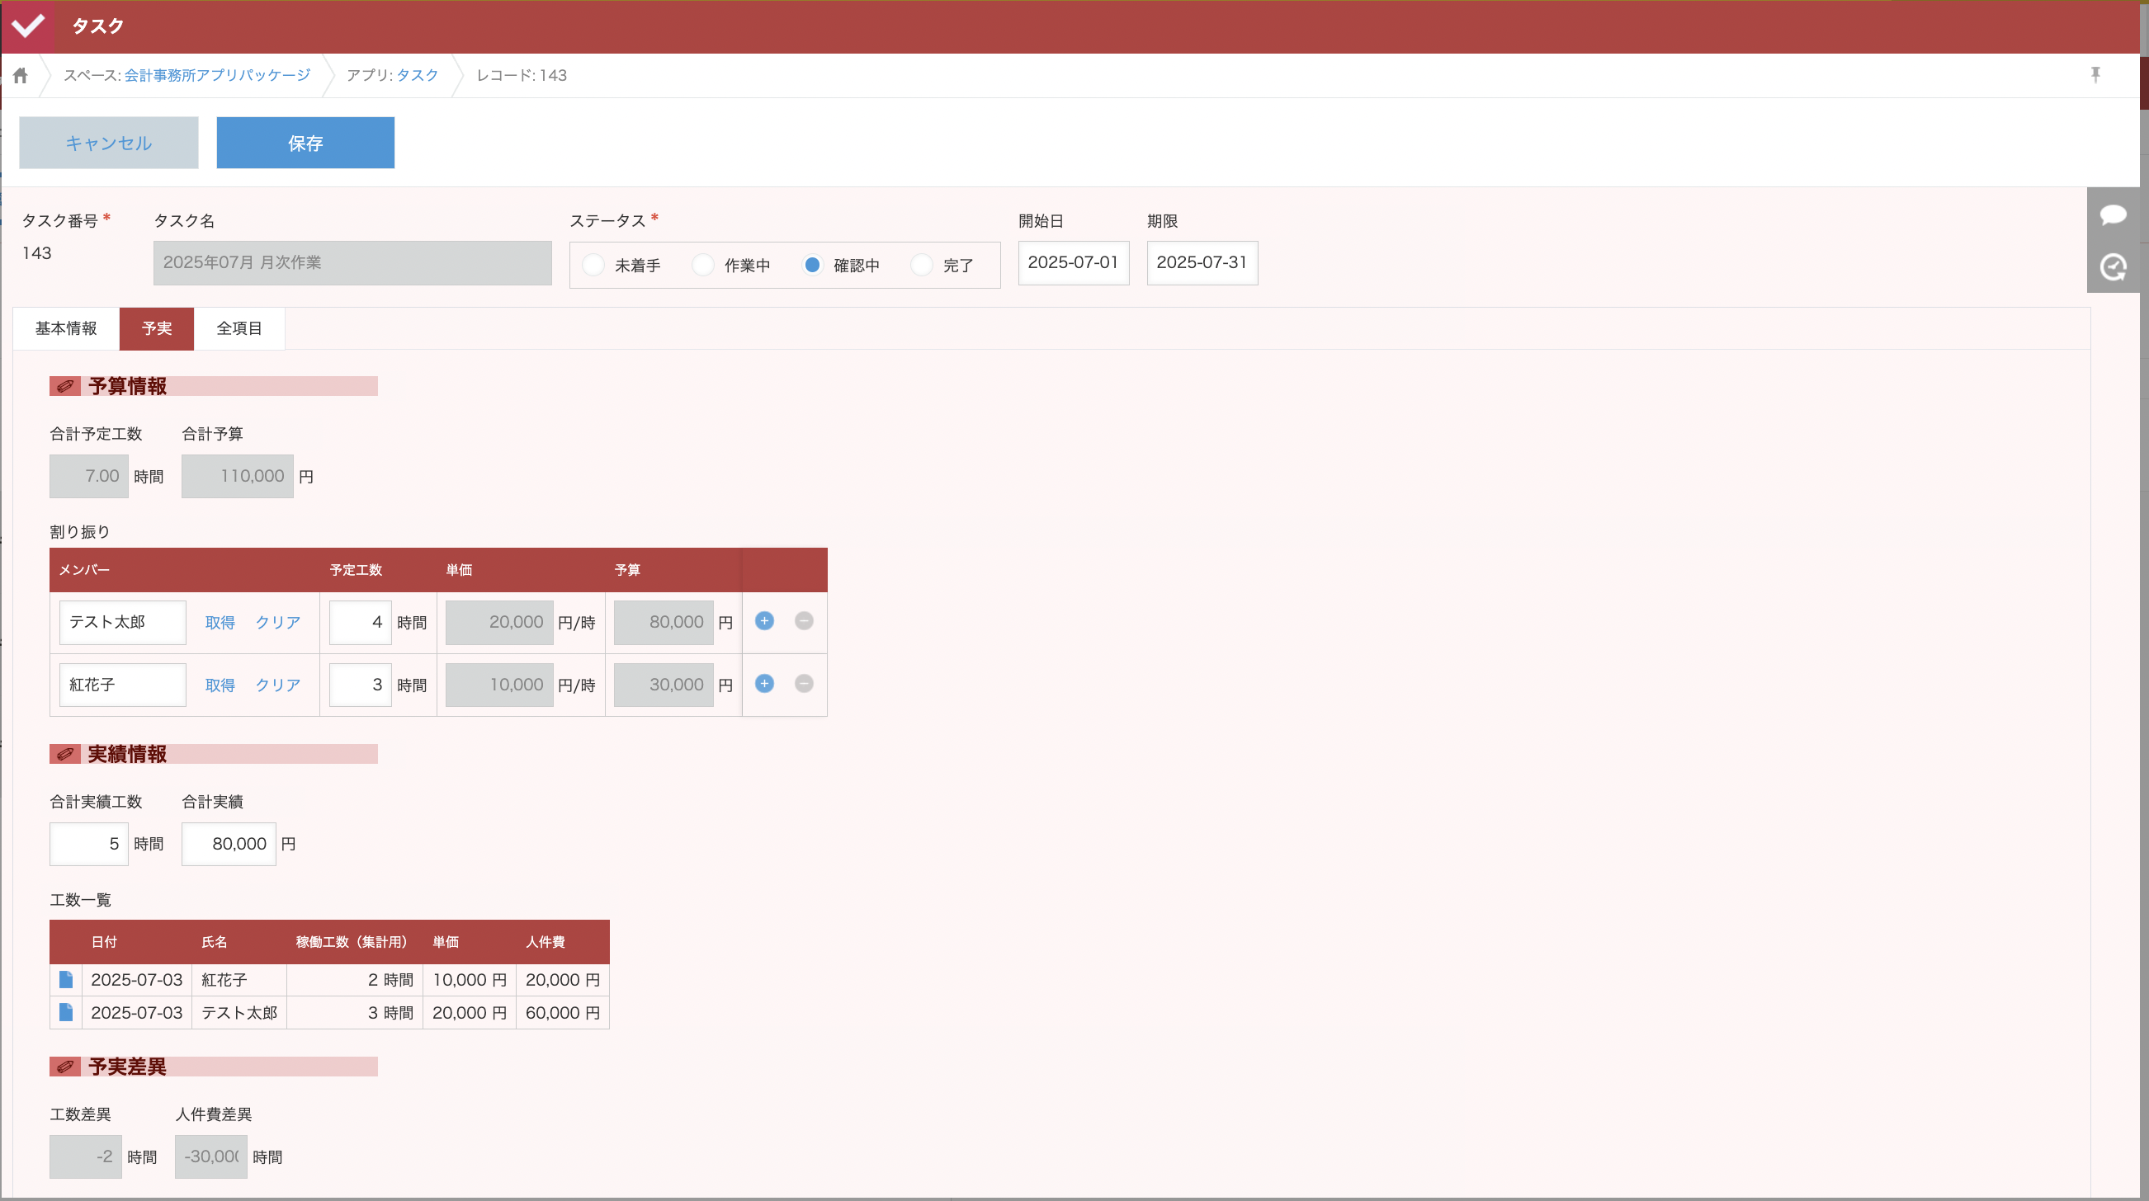Click the 予算 field showing 30,000
This screenshot has height=1201, width=2149.
(664, 685)
